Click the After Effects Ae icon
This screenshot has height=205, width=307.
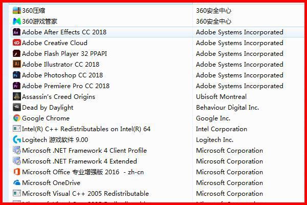coord(17,32)
